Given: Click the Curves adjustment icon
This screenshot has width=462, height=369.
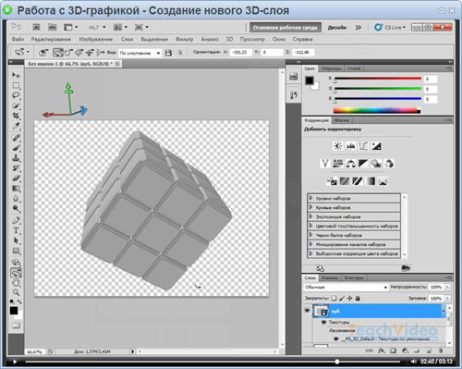Looking at the screenshot, I should pyautogui.click(x=363, y=146).
